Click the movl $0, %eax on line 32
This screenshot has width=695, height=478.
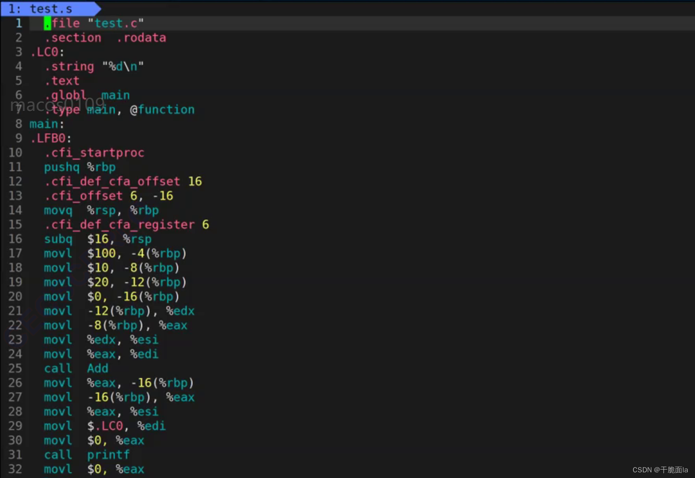pyautogui.click(x=94, y=468)
